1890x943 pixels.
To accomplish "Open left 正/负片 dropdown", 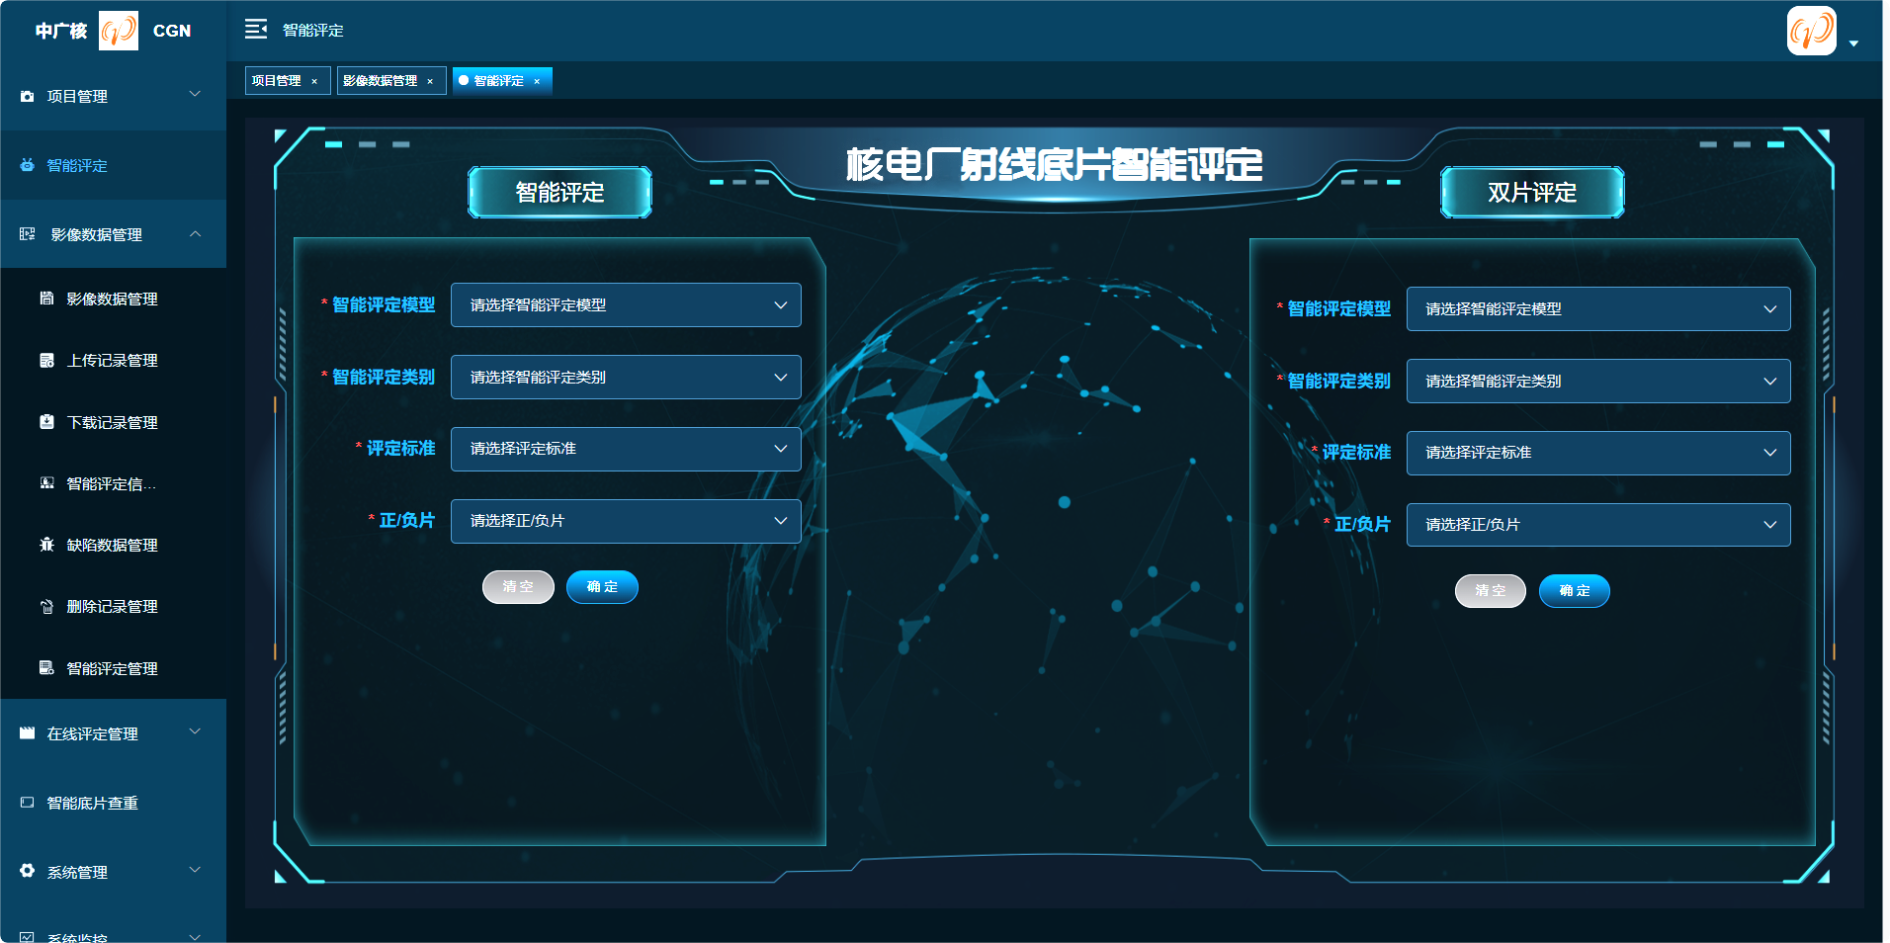I will coord(626,521).
